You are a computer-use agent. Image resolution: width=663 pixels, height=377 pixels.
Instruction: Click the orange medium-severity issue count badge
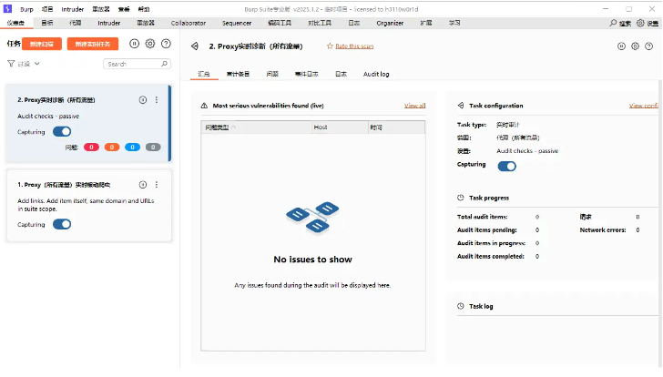pyautogui.click(x=112, y=148)
